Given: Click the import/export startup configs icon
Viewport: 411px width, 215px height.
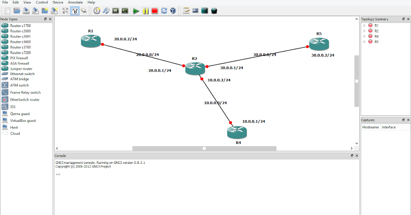Looking at the screenshot, I should [x=106, y=11].
